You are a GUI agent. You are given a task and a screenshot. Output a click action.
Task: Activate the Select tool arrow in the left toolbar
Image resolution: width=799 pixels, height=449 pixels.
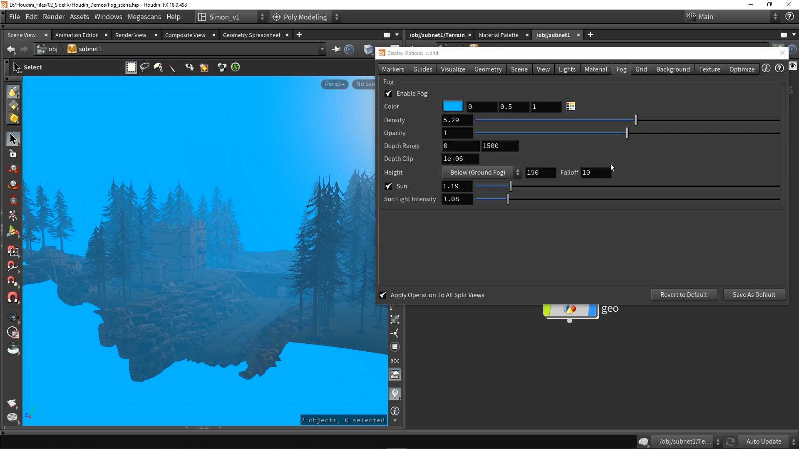[x=13, y=139]
